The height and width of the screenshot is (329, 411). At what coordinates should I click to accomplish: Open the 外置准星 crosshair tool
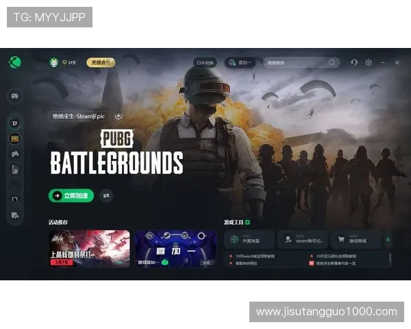[249, 239]
